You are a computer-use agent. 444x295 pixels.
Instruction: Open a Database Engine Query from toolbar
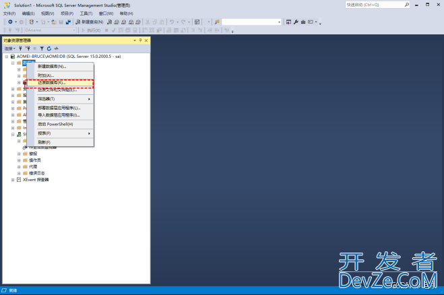109,22
